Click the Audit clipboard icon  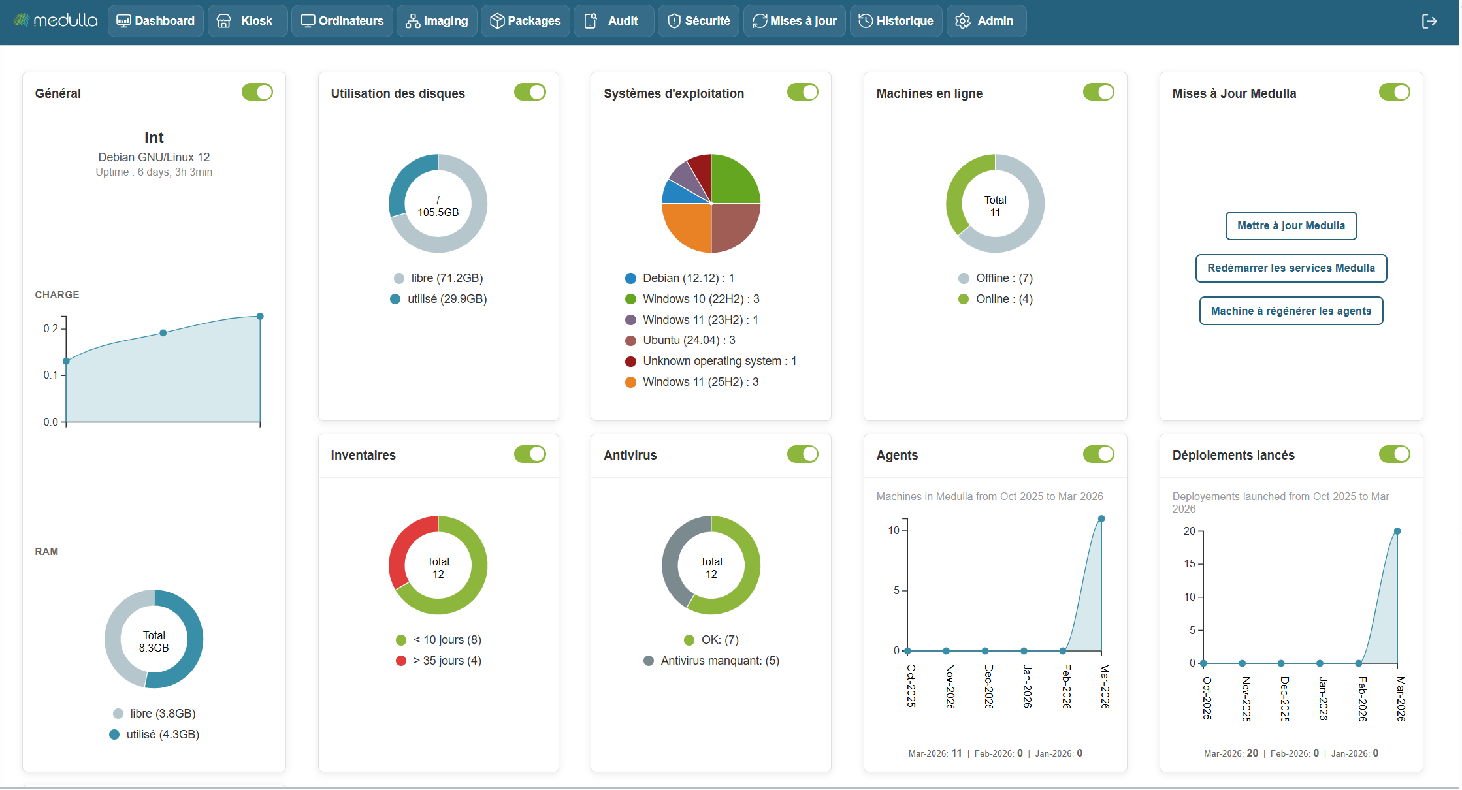(591, 22)
